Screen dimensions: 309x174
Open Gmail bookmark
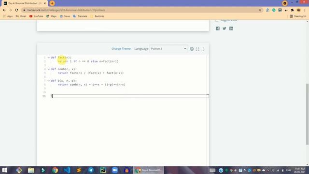21,16
